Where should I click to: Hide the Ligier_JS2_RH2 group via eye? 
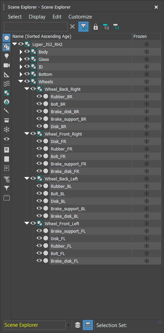[21, 44]
